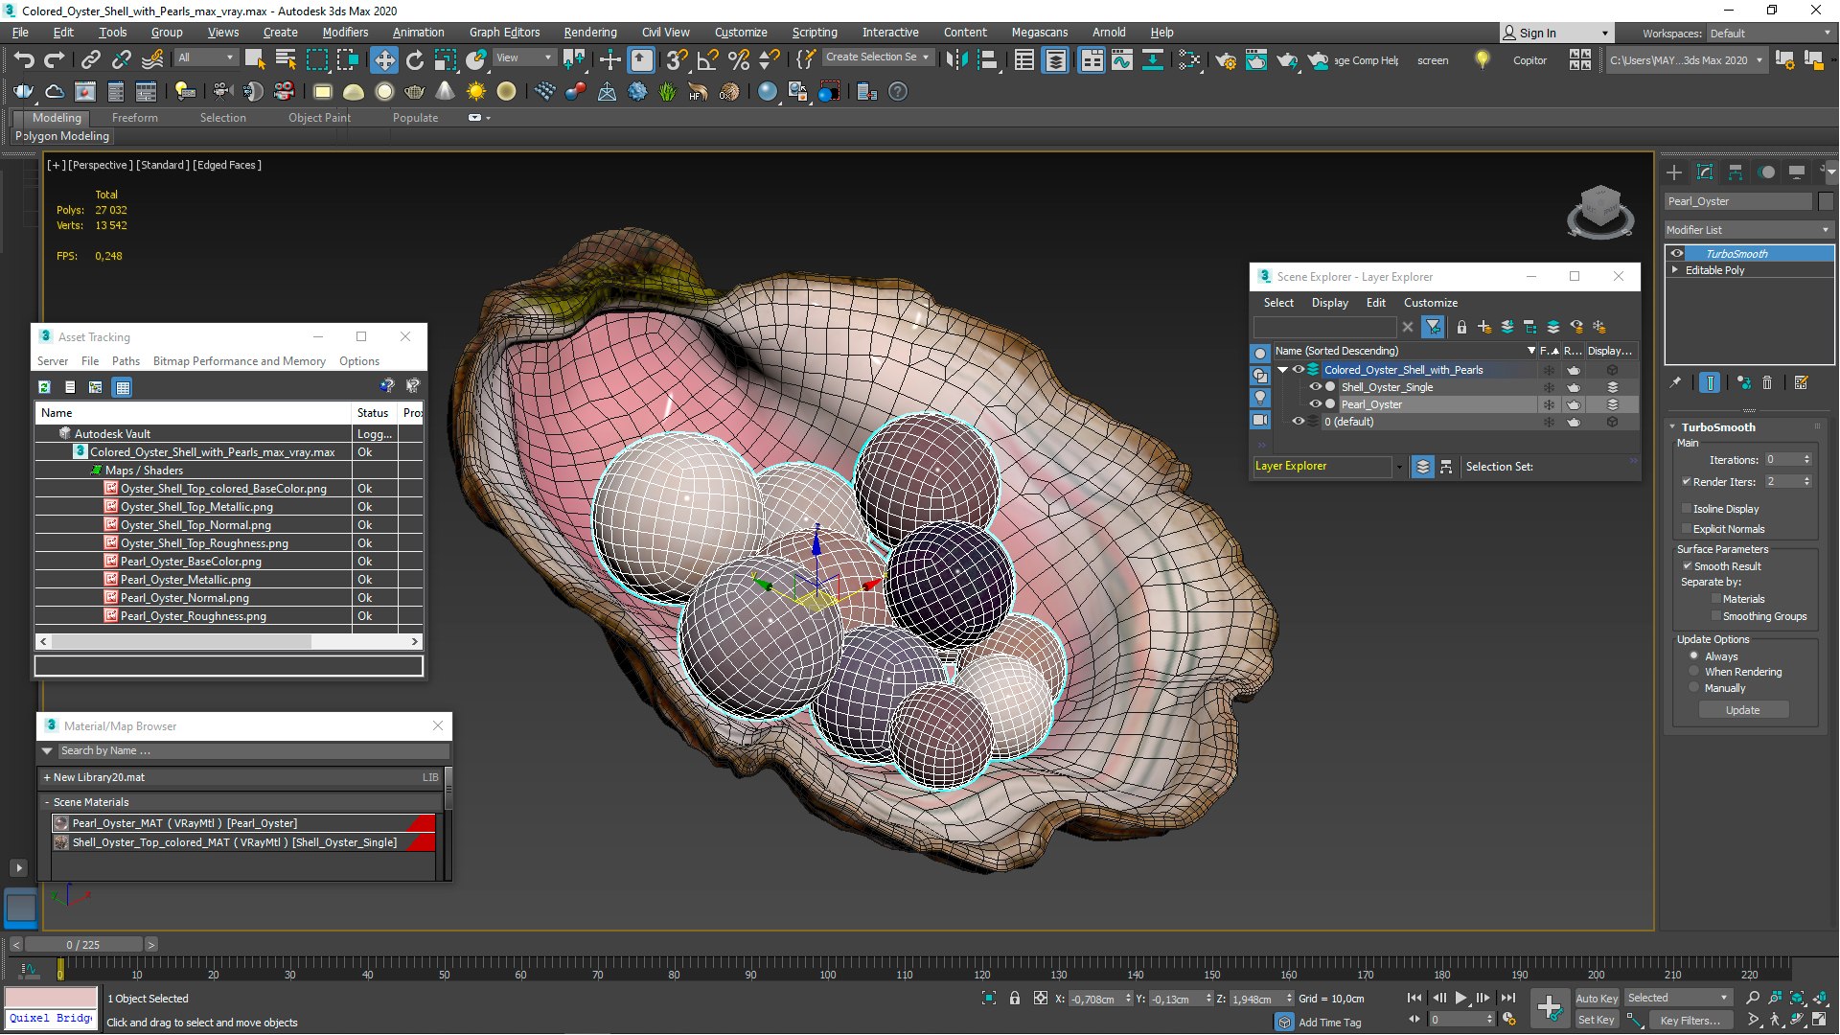Switch to the Freeform ribbon tab
The image size is (1840, 1035).
pyautogui.click(x=134, y=118)
